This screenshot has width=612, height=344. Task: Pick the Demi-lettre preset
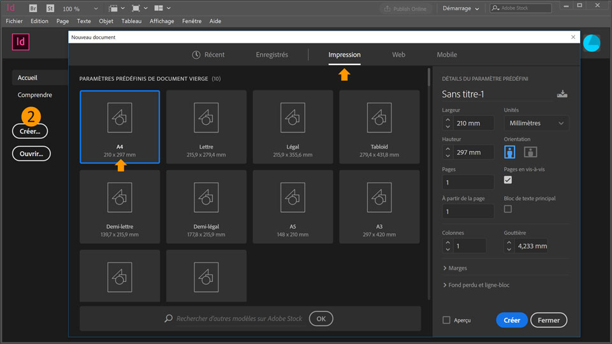tap(120, 206)
